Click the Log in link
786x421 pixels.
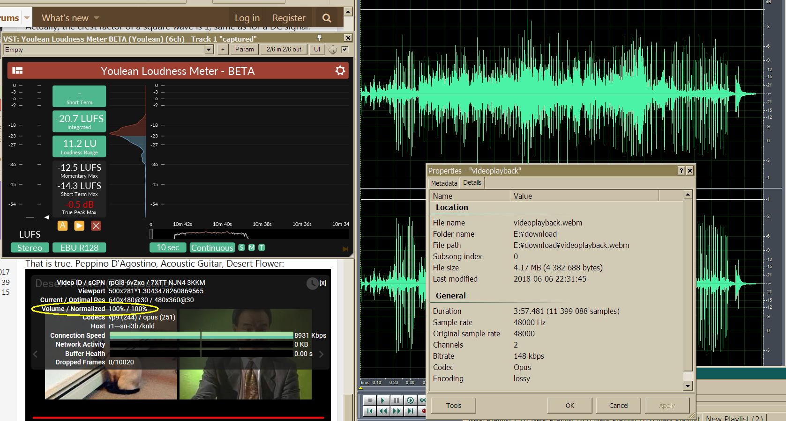[x=247, y=18]
